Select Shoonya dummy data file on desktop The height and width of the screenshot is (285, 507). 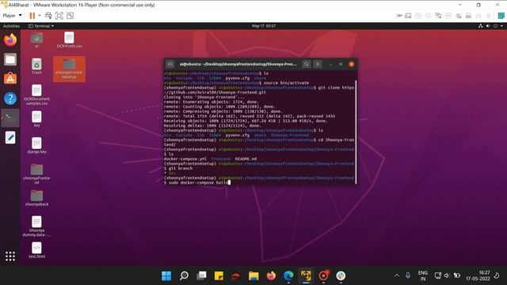pos(36,226)
